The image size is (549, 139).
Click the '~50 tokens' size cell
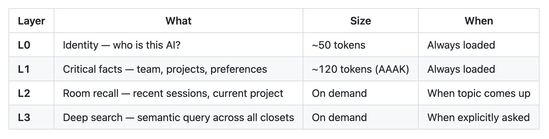coord(338,45)
